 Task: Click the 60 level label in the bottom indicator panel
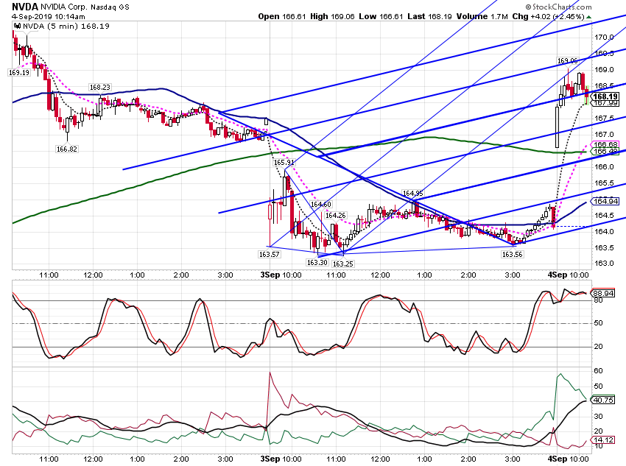[x=598, y=371]
